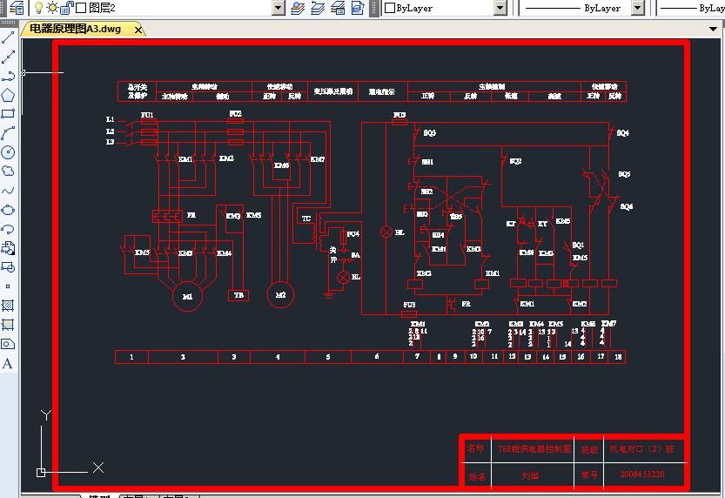The height and width of the screenshot is (498, 725).
Task: Click the FU1 fuse label
Action: coord(147,115)
